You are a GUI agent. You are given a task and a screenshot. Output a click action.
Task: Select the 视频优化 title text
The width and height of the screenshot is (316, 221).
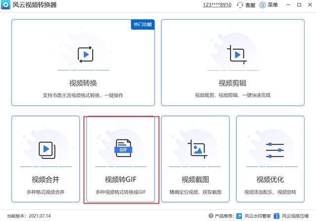(270, 180)
